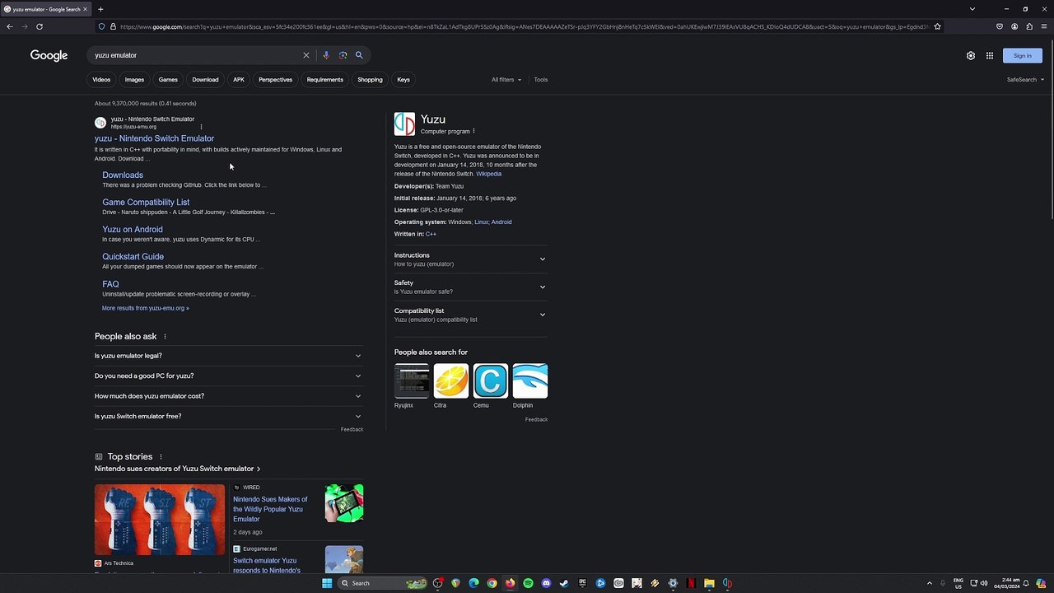Open Spotify from the taskbar
This screenshot has height=593, width=1054.
click(528, 583)
